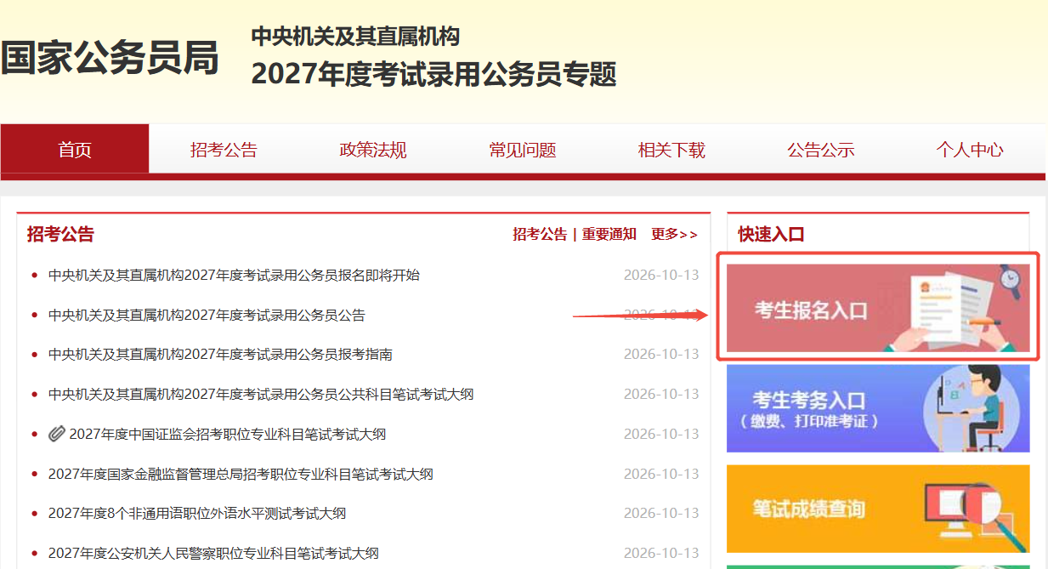Open the 考生考务入口 payment and admission banner
Viewport: 1048px width, 569px height.
(878, 408)
